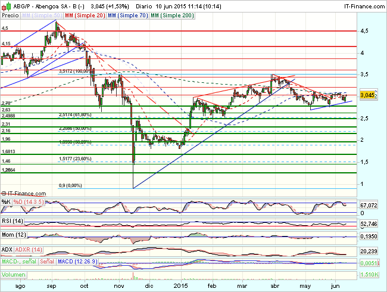Image resolution: width=387 pixels, height=292 pixels.
Task: Select the MACD (12 26 9) label
Action: tap(77, 262)
